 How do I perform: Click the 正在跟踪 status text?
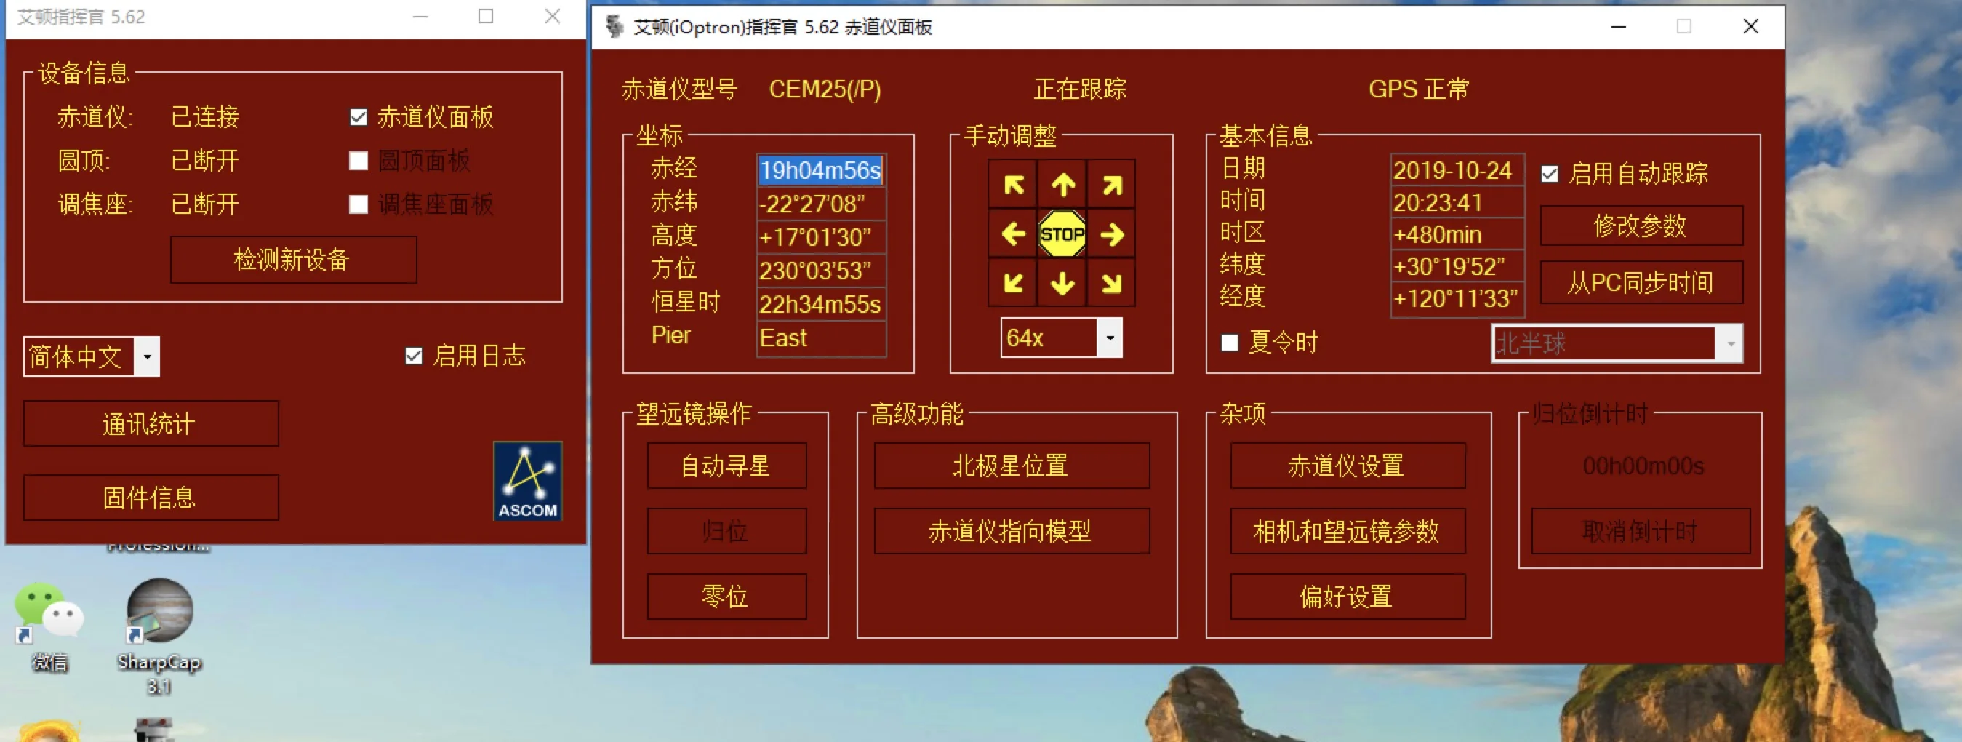coord(1080,89)
